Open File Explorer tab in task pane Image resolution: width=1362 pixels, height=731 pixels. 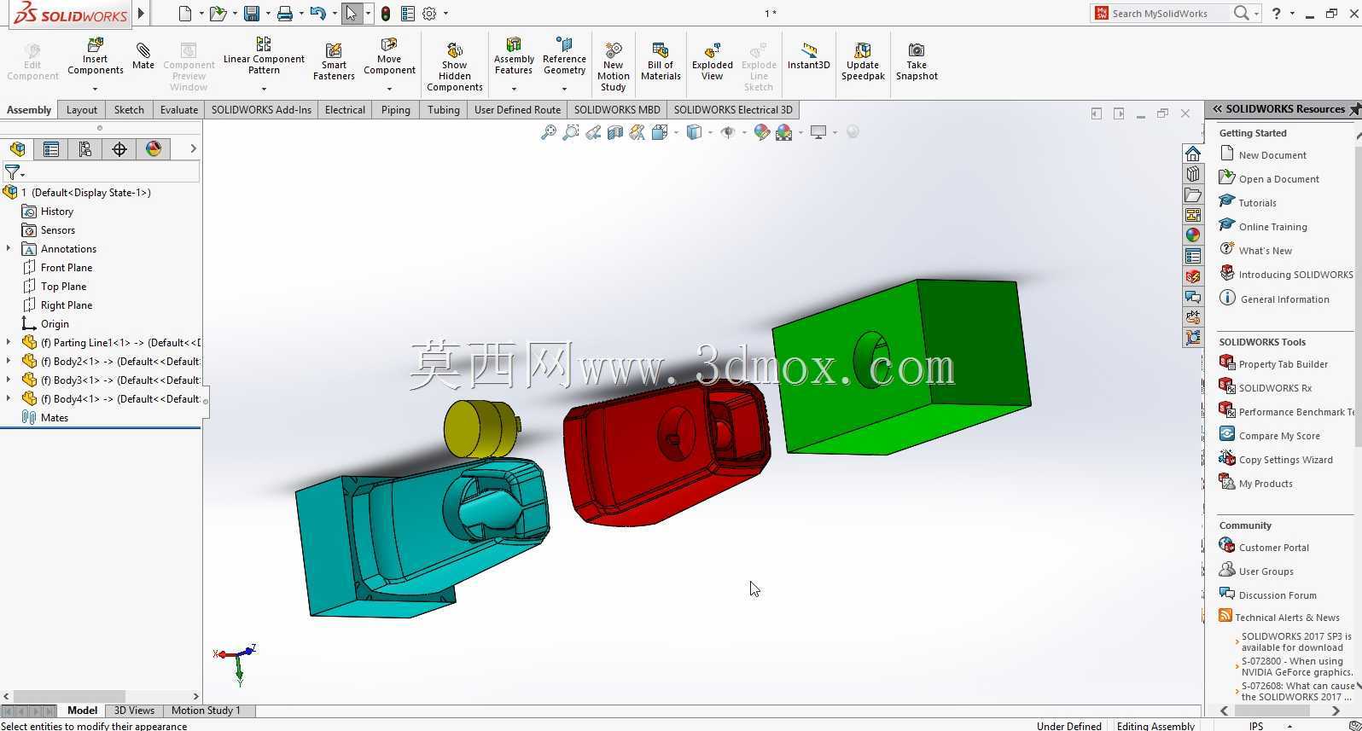(1193, 194)
